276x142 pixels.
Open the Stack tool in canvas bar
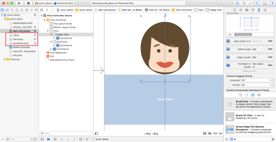click(205, 134)
